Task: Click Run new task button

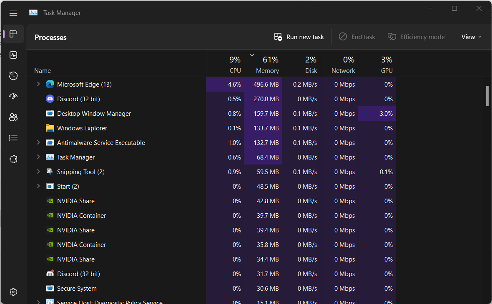Action: point(299,37)
